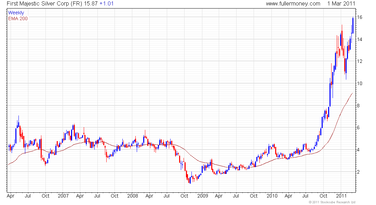
Task: Select the 2010 year marker on the time axis
Action: (272, 196)
